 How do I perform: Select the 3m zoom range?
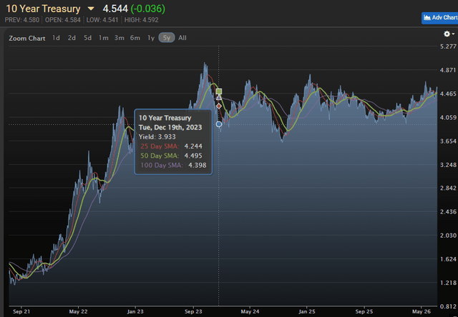pos(120,38)
